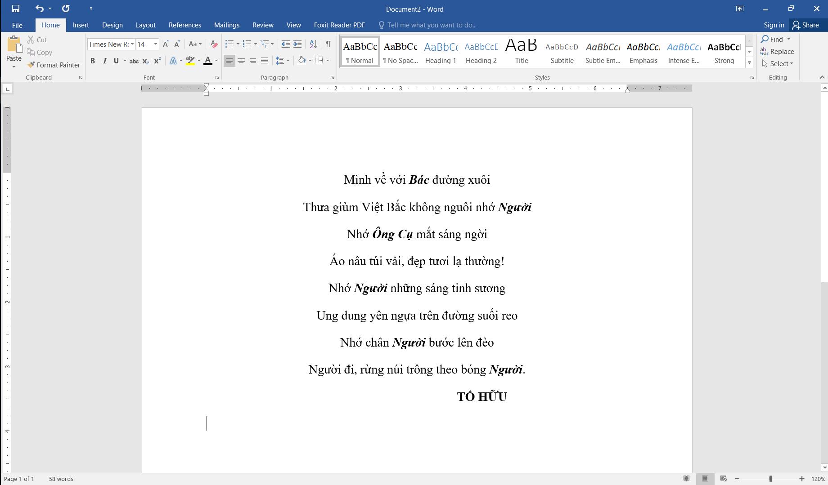Repeat the last action

(x=66, y=9)
